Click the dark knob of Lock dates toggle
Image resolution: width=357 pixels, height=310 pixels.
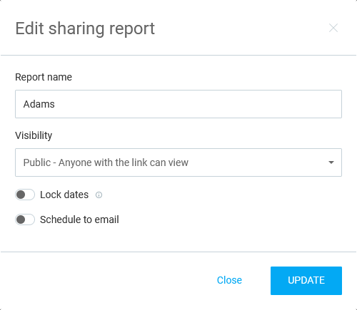point(21,195)
